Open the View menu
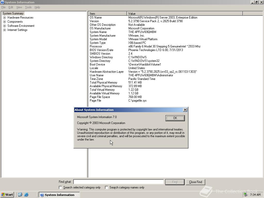The height and width of the screenshot is (198, 264). point(19,7)
